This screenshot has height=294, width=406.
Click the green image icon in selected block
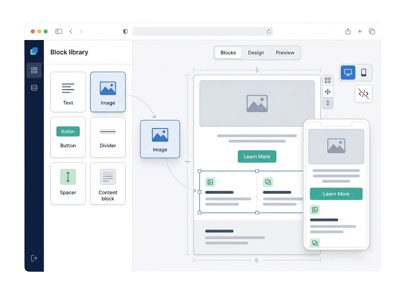tap(210, 182)
